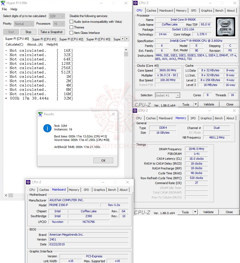Screen dimensions: 240x263
Task: Switch to the Super PI [CPU #3] tab
Action: (x=98, y=39)
